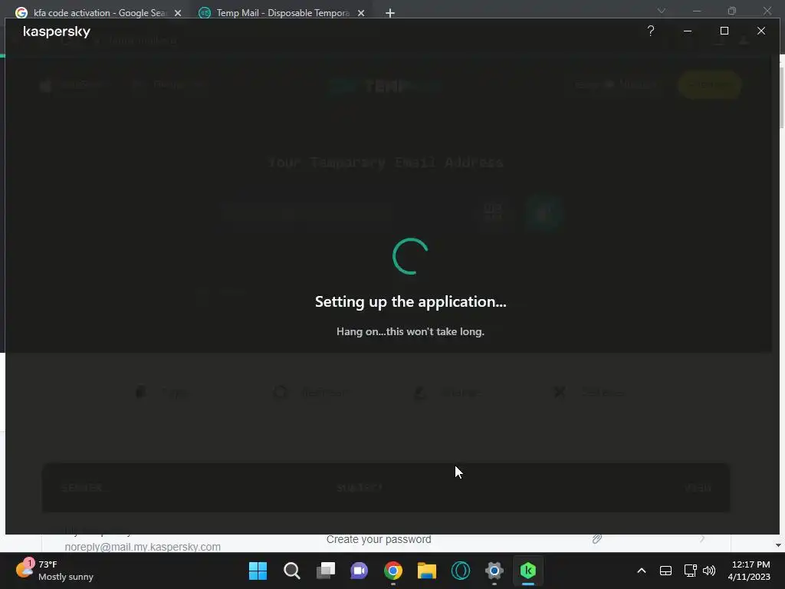Open touch keyboard tray icon
785x589 pixels.
click(665, 571)
